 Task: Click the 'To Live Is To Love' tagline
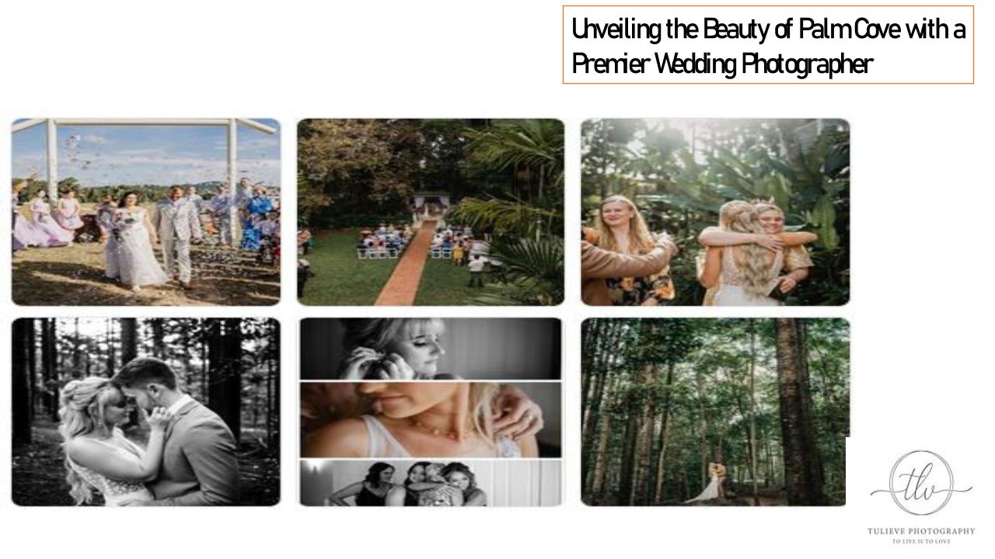[921, 541]
